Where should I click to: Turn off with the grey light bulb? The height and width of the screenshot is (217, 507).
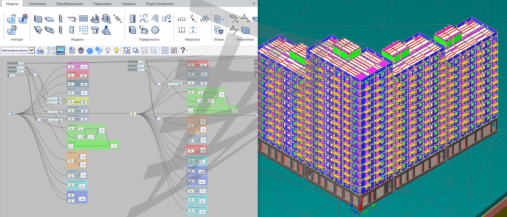pyautogui.click(x=108, y=50)
